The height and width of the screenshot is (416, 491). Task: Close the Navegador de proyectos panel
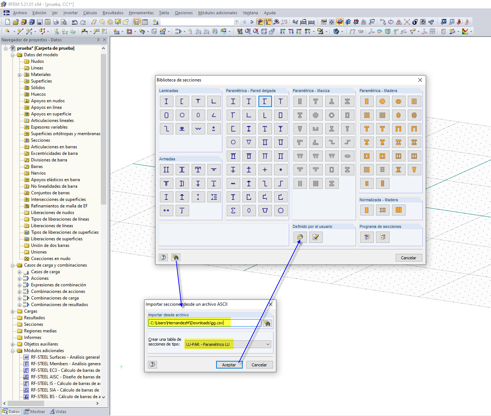pyautogui.click(x=104, y=40)
